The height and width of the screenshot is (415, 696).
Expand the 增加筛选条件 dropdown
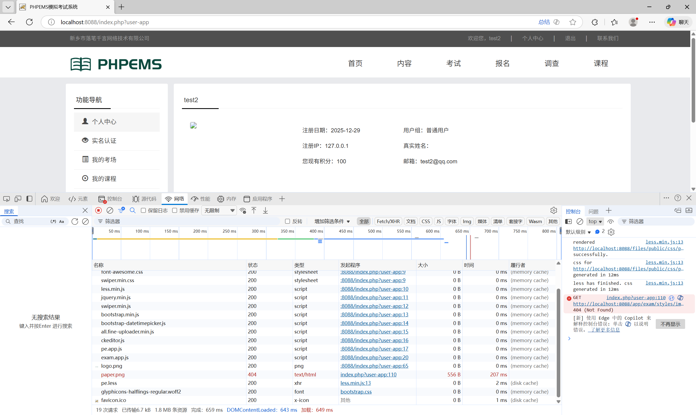[332, 221]
